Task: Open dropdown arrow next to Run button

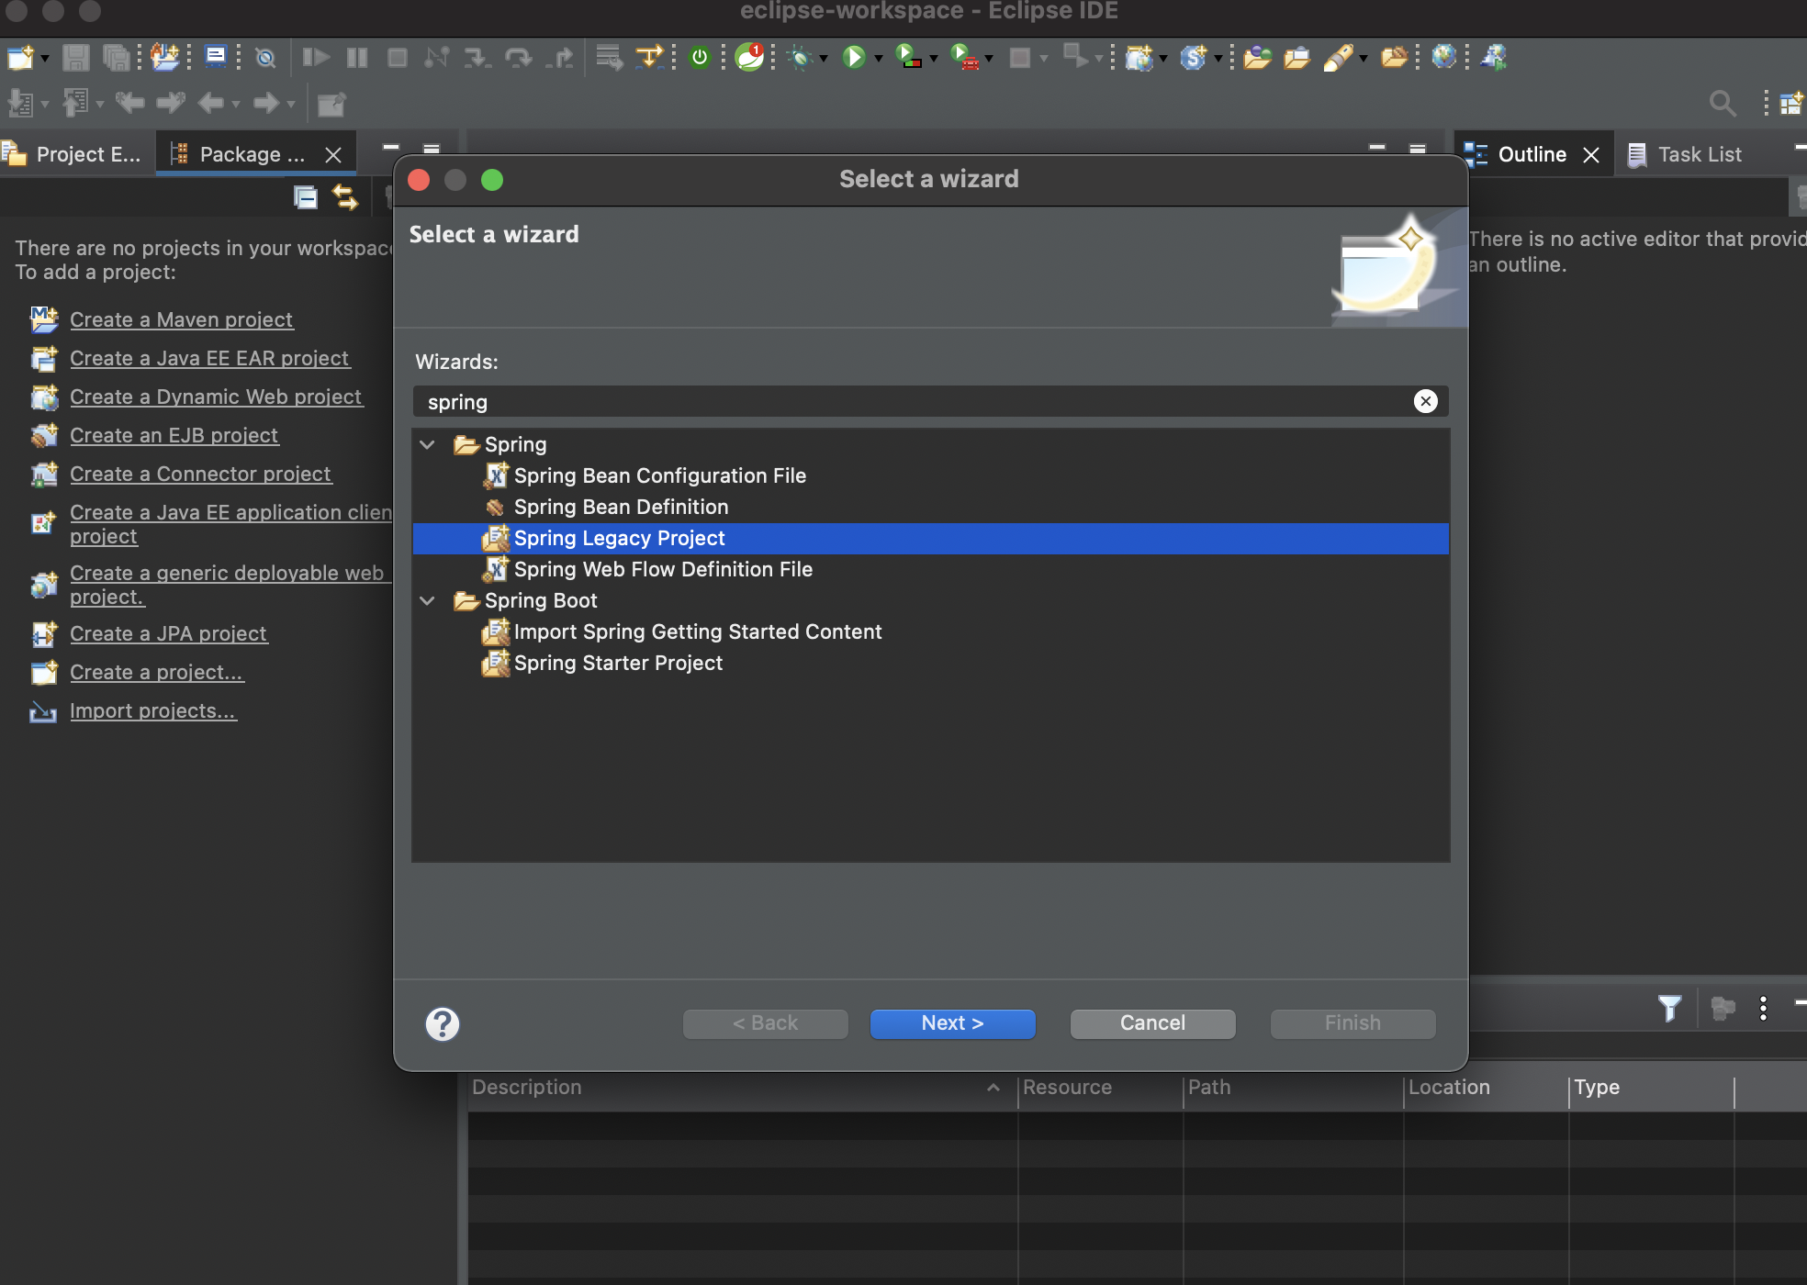Action: [879, 59]
